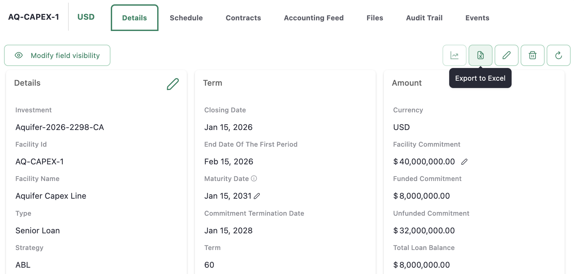Select the Details tab
The image size is (574, 274).
click(x=134, y=18)
